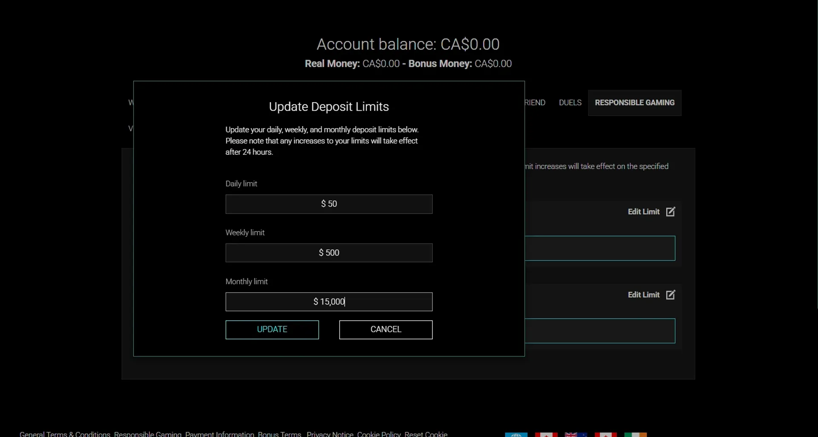
Task: Open General Terms & Conditions footer link
Action: [65, 434]
